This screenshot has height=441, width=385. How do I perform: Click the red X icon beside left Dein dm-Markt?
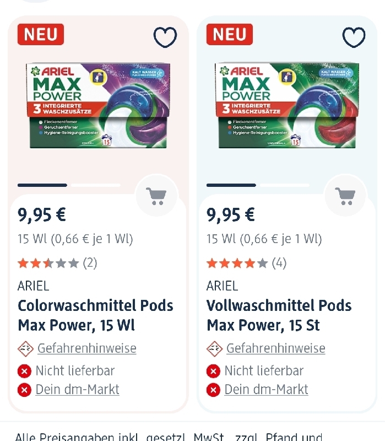tap(24, 390)
